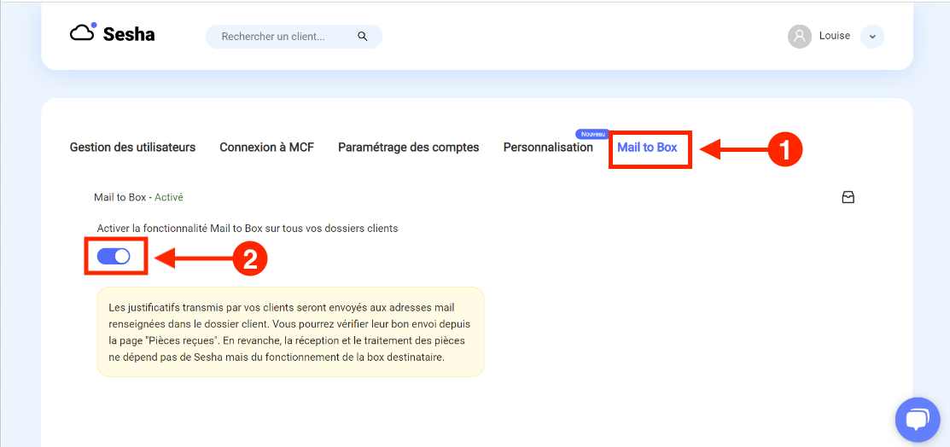Switch to the Connexion à MCF tab

click(x=266, y=148)
